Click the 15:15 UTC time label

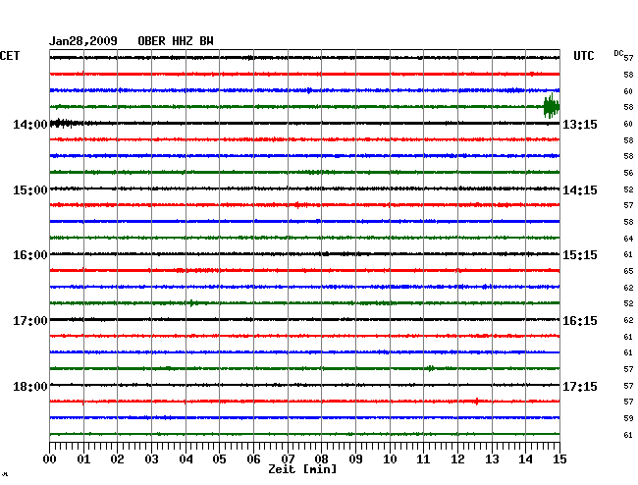point(580,255)
